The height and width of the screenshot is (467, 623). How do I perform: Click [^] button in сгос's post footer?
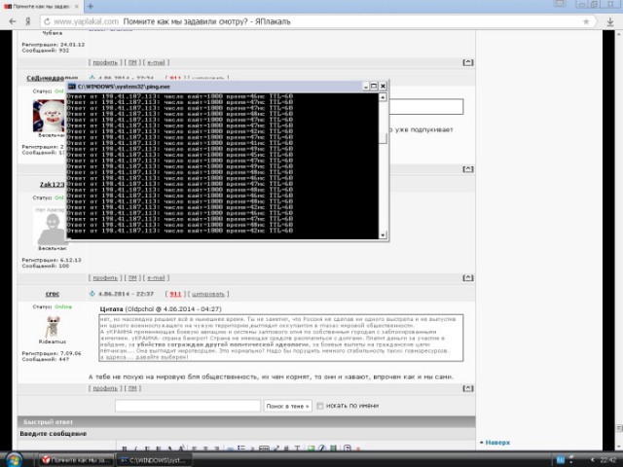pyautogui.click(x=468, y=388)
